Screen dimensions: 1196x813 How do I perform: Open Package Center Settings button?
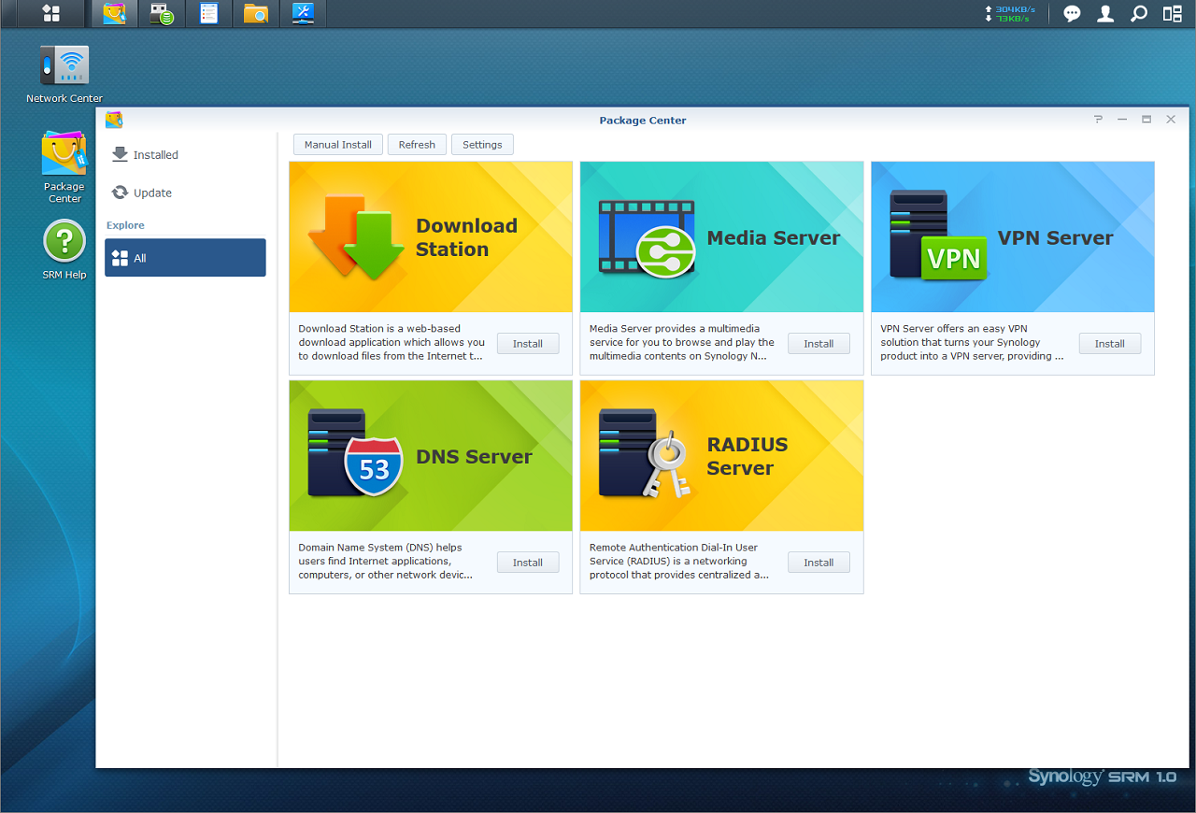pyautogui.click(x=482, y=145)
